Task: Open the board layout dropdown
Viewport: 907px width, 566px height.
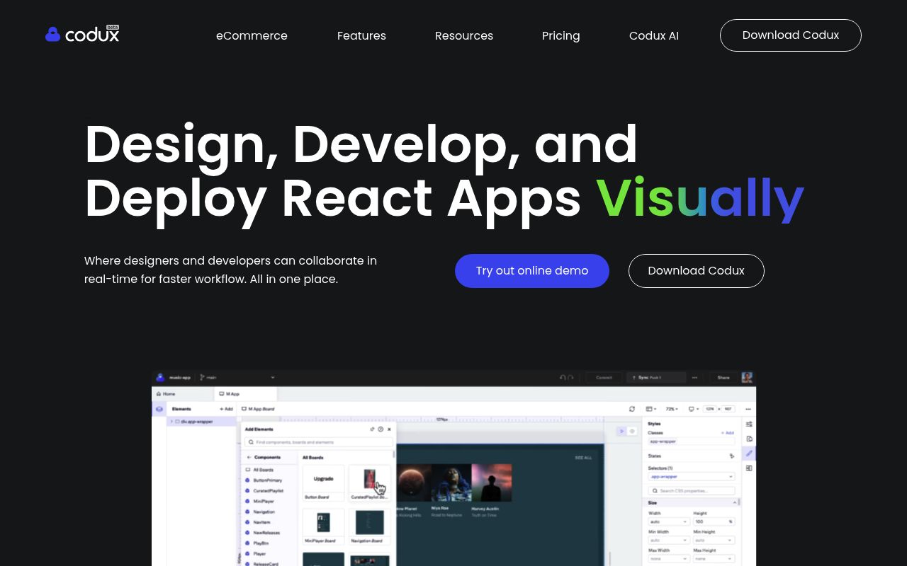Action: click(x=650, y=409)
